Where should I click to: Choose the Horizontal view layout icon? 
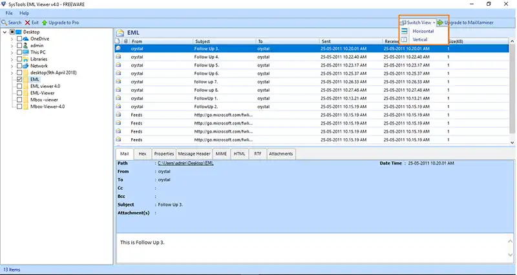(x=405, y=31)
